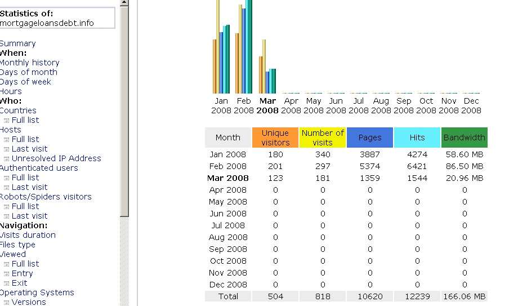Click the green Bandwidth column header
This screenshot has width=518, height=306.
464,138
